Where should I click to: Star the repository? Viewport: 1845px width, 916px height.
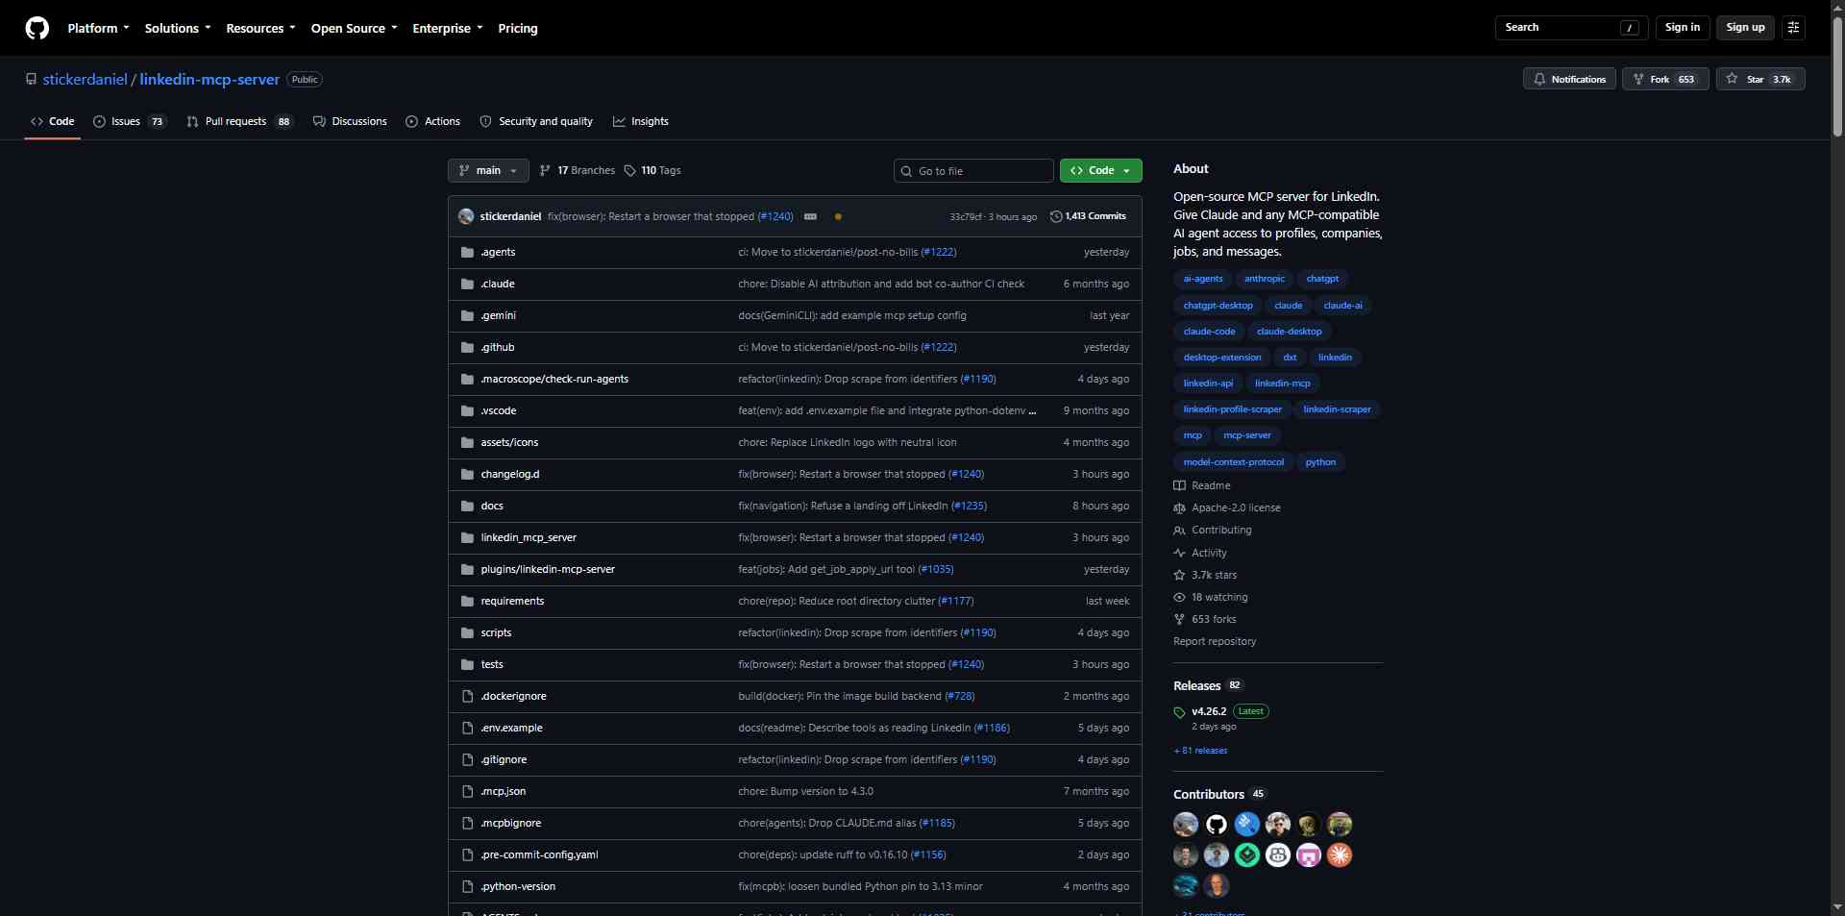click(1760, 79)
